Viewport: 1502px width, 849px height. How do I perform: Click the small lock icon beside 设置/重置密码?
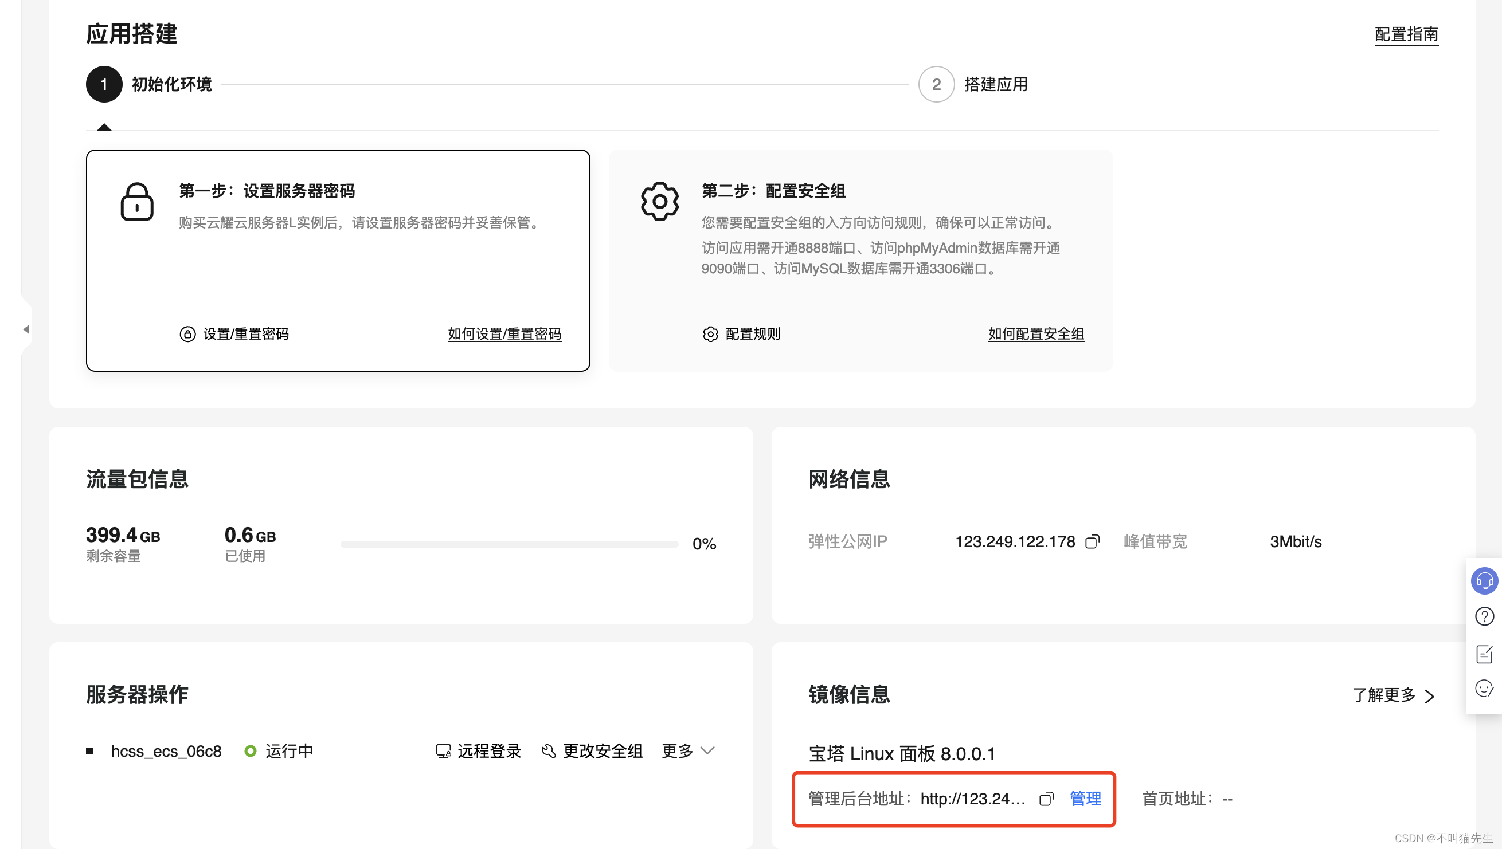coord(187,334)
